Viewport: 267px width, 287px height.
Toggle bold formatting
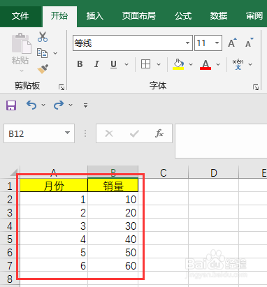[x=80, y=64]
